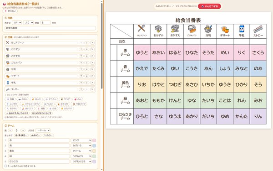Add the ワゴン spare job chip
The width and height of the screenshot is (273, 171).
tap(49, 104)
